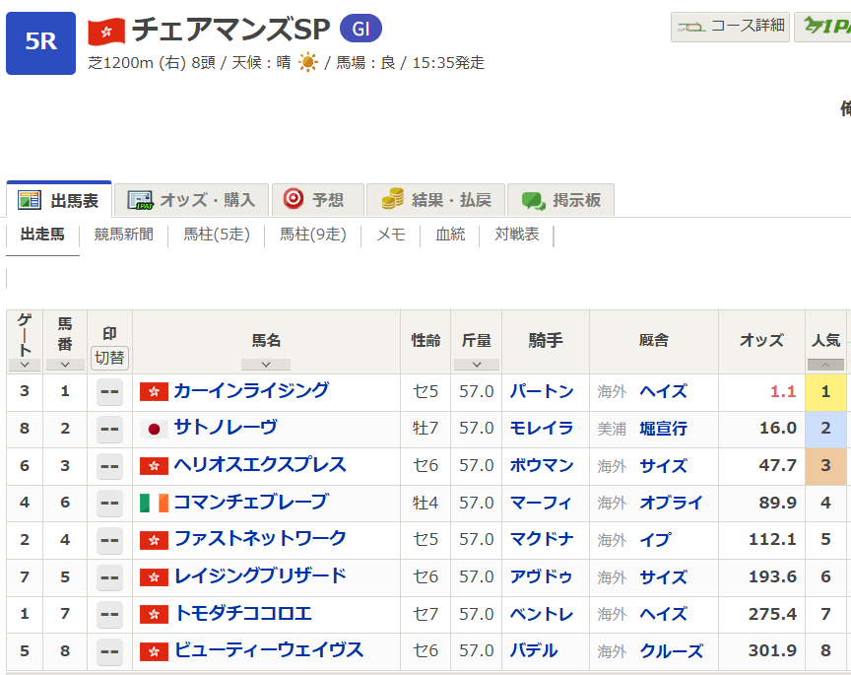851x675 pixels.
Task: Open jockey モレイラ profile
Action: (x=542, y=429)
